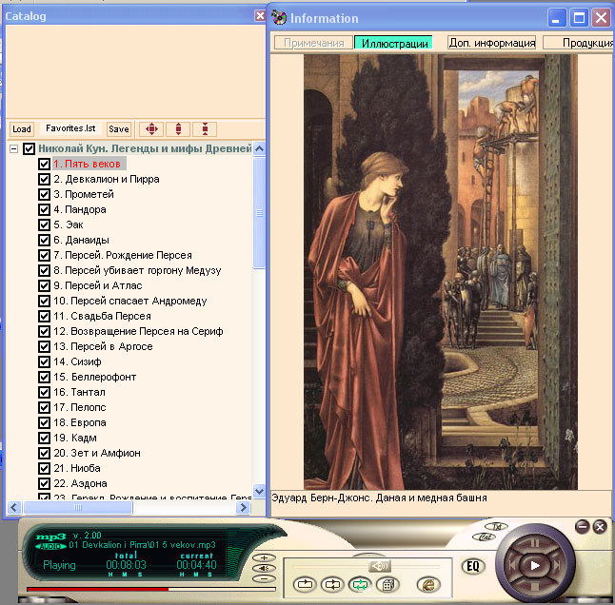The height and width of the screenshot is (605, 615).
Task: Uncheck the '2. Девкалион и Пирра' checkbox
Action: click(x=45, y=179)
